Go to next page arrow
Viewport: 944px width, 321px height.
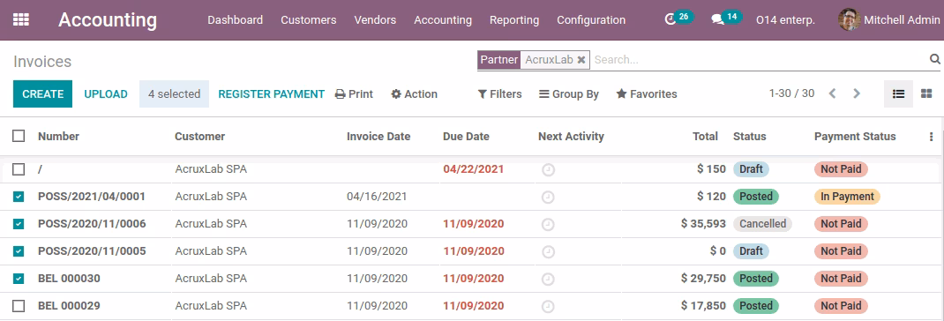tap(857, 93)
